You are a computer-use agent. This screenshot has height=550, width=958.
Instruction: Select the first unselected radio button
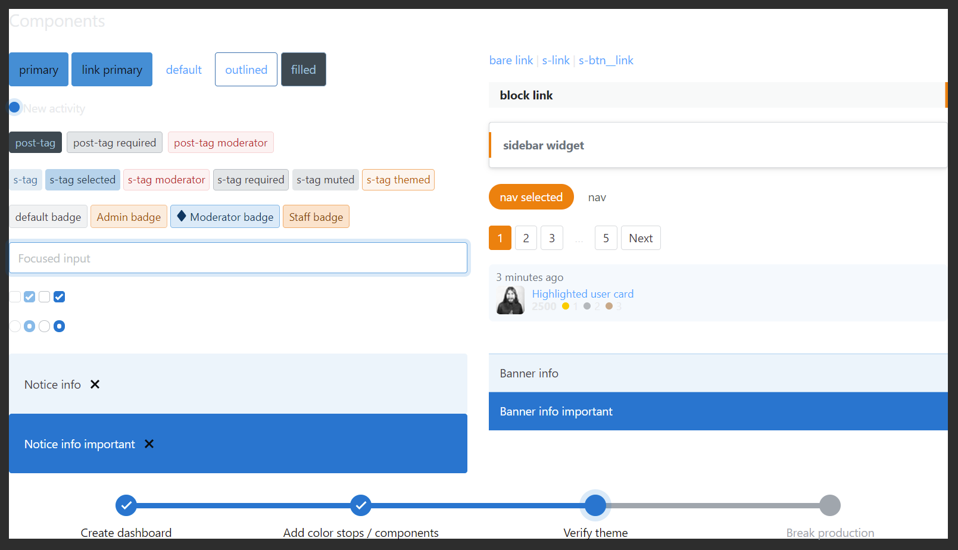coord(14,326)
